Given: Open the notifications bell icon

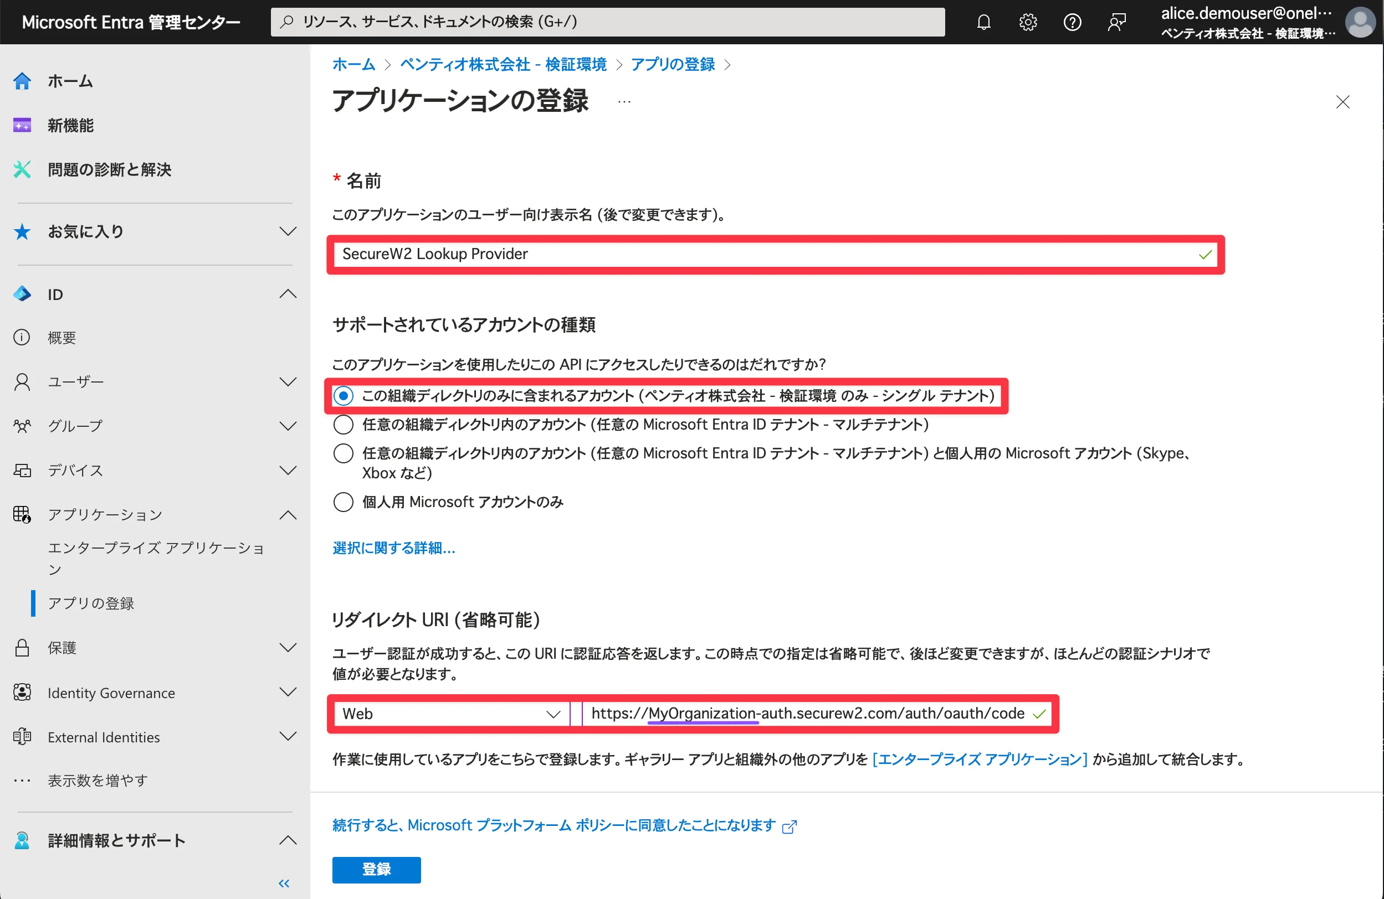Looking at the screenshot, I should (983, 22).
